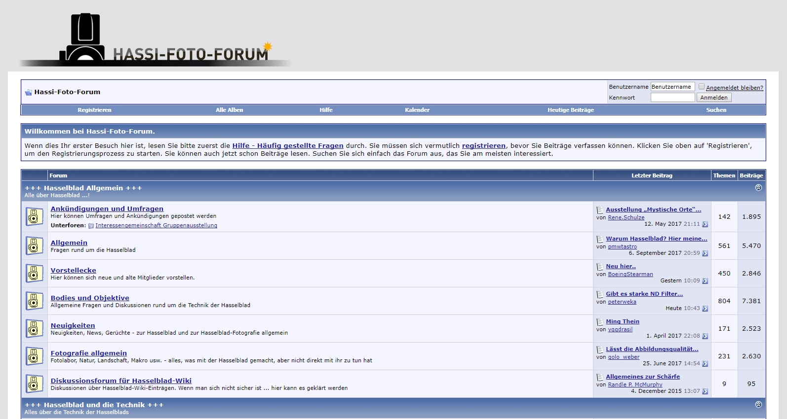Go to last post arrow dated 12. May 2017
The width and height of the screenshot is (787, 419).
[705, 224]
